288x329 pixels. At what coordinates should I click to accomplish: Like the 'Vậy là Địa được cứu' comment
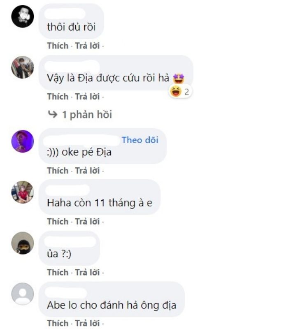coord(58,97)
